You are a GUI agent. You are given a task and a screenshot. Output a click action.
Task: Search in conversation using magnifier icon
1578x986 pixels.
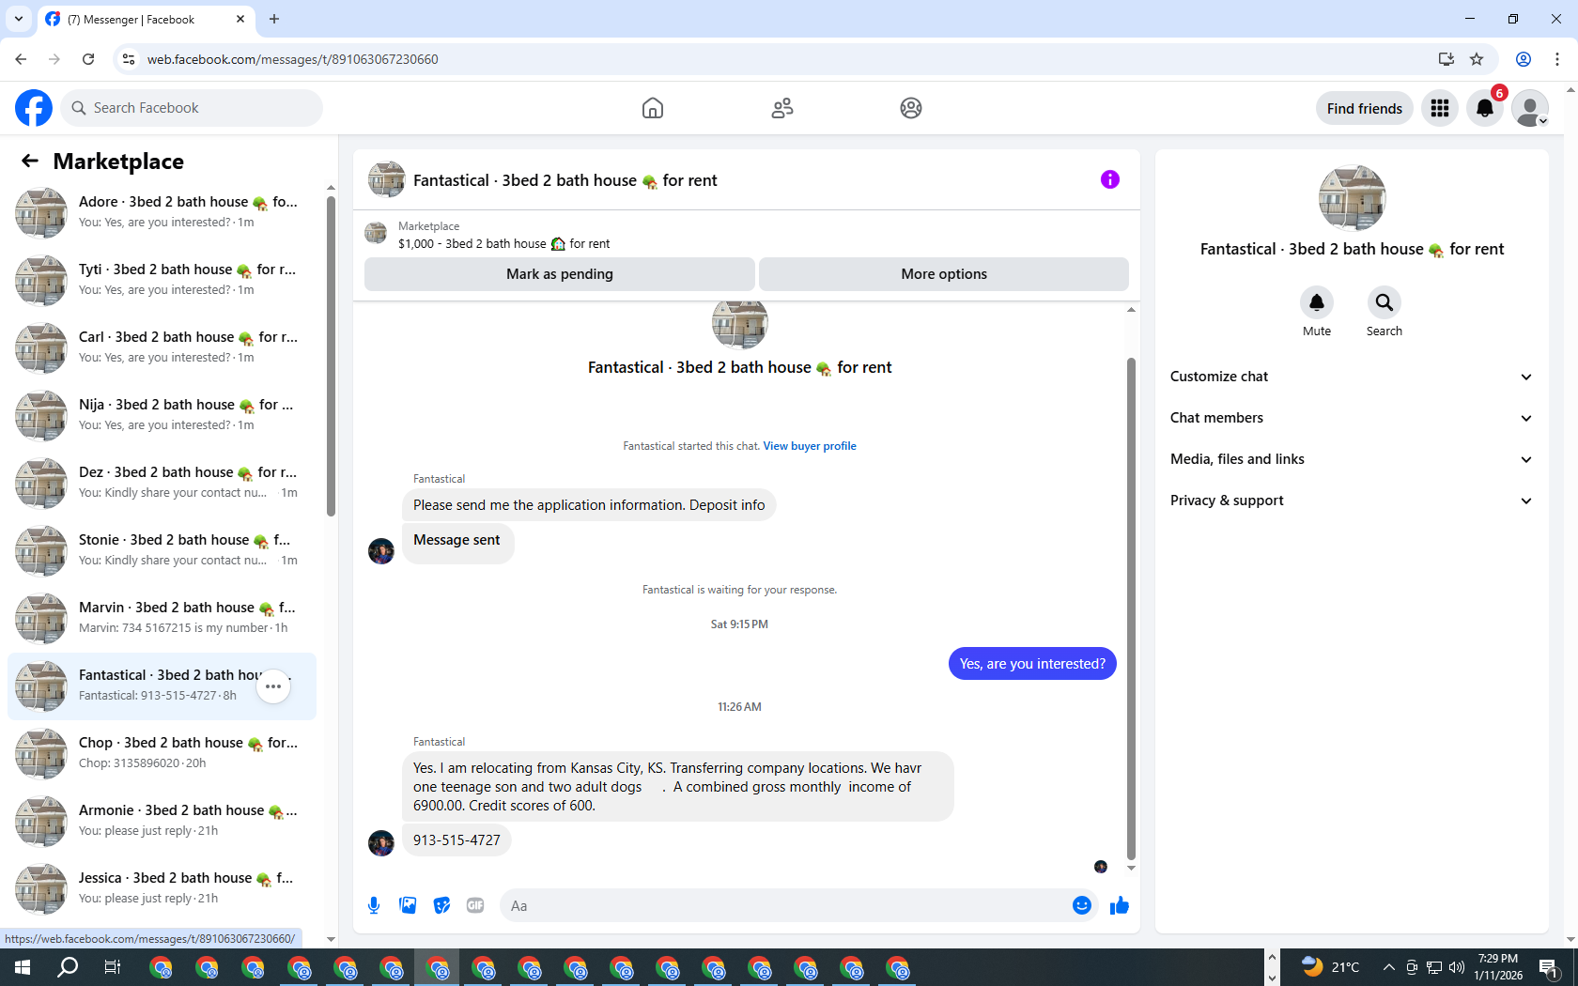click(x=1385, y=302)
